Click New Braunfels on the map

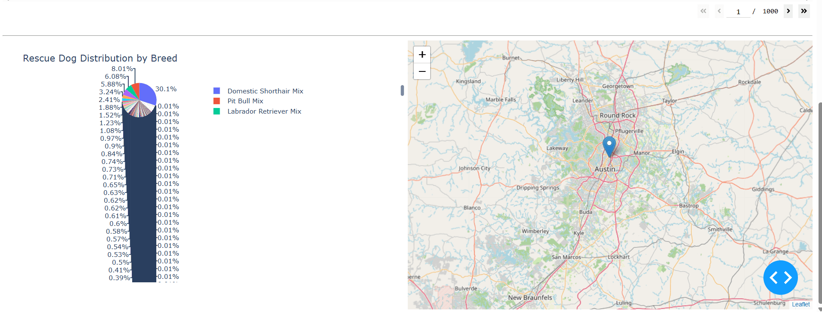click(x=530, y=297)
